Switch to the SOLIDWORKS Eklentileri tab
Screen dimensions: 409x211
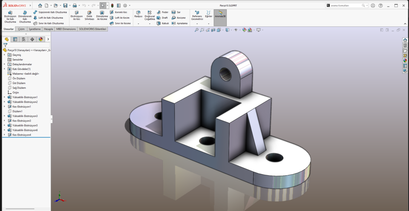(x=92, y=29)
